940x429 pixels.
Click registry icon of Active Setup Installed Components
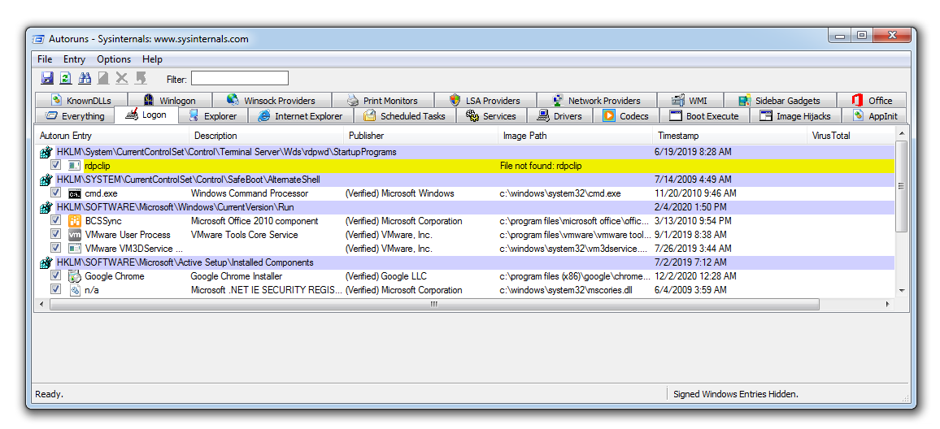coord(46,262)
